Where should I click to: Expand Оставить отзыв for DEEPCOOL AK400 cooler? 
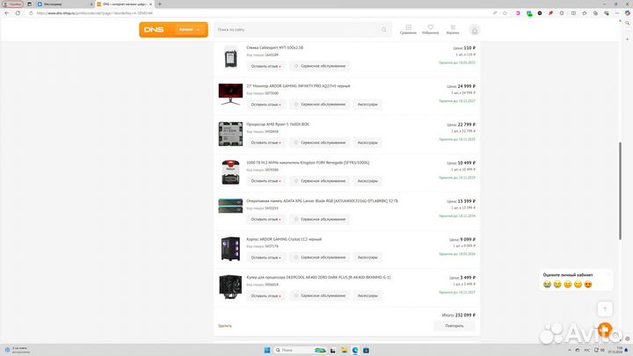pos(266,295)
